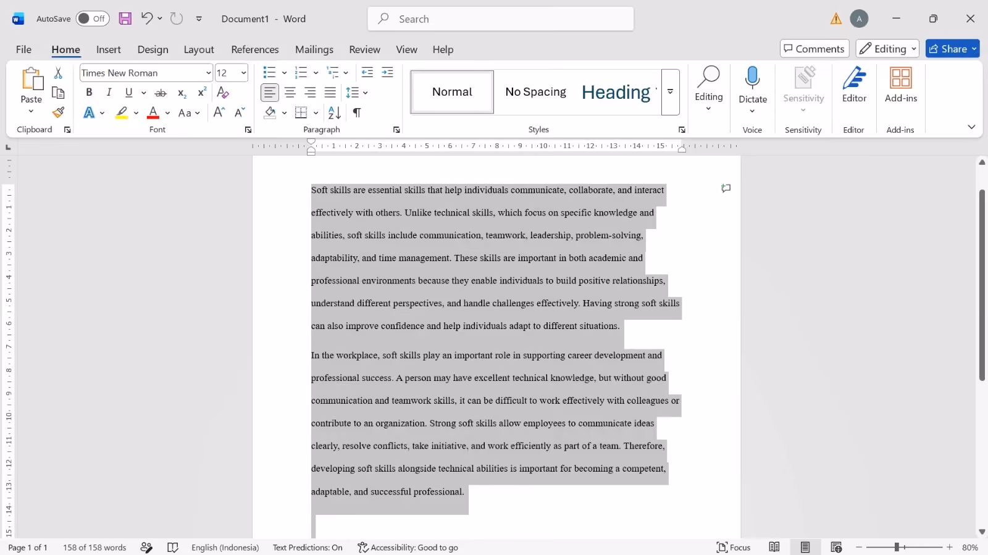Show paragraph marks with the pilcrow icon
The height and width of the screenshot is (555, 988).
[x=357, y=112]
